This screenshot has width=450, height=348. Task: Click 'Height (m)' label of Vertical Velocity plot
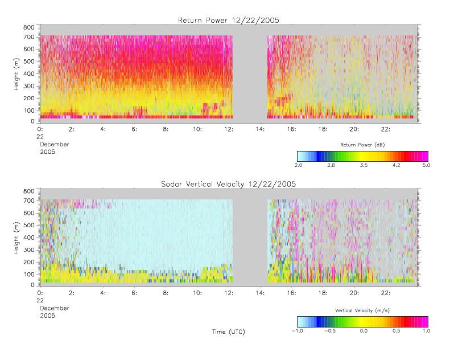16,238
